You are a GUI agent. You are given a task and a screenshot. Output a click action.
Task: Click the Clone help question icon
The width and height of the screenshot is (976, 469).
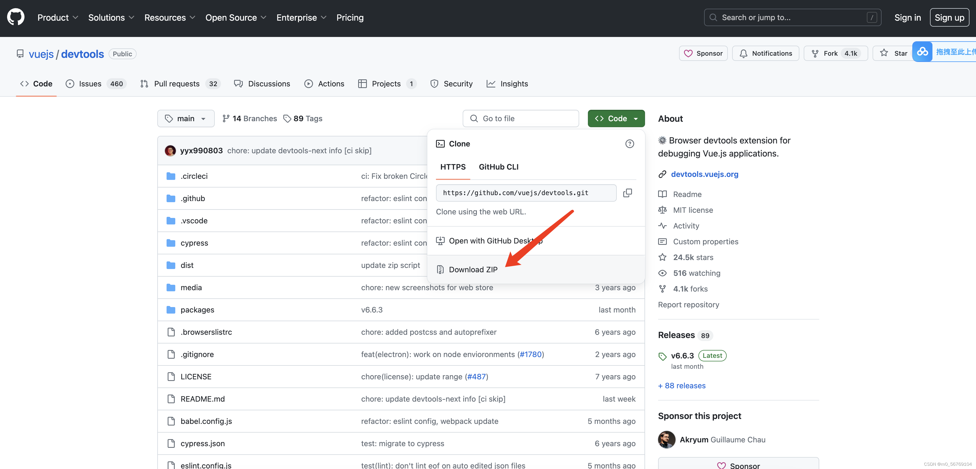tap(629, 144)
